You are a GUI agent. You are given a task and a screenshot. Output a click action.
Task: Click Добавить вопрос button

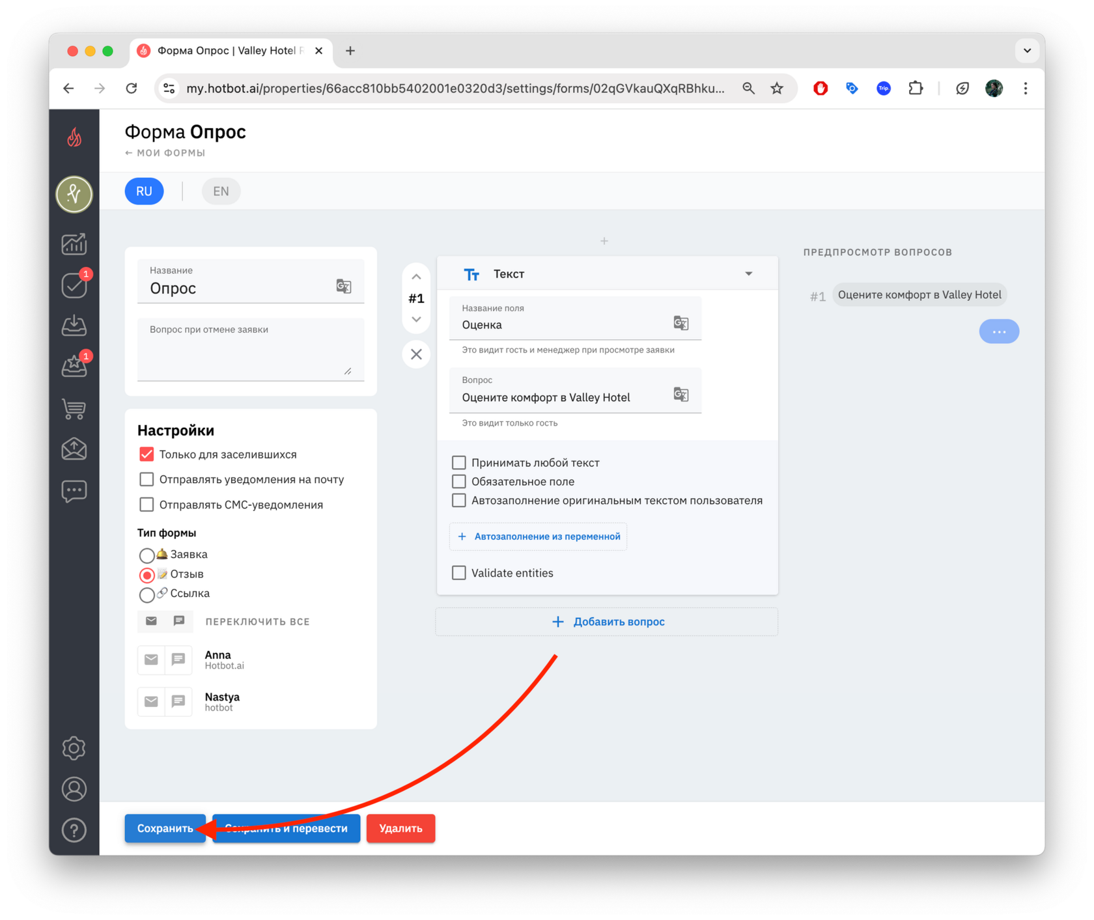pyautogui.click(x=607, y=622)
